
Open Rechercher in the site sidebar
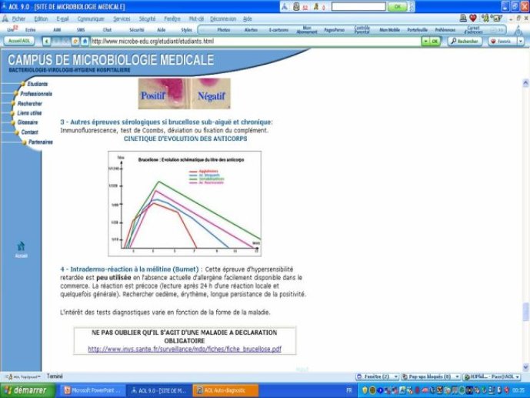point(30,103)
